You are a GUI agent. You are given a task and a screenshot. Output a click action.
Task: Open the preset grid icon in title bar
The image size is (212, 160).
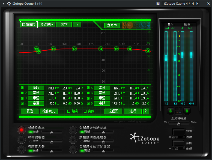point(158,4)
